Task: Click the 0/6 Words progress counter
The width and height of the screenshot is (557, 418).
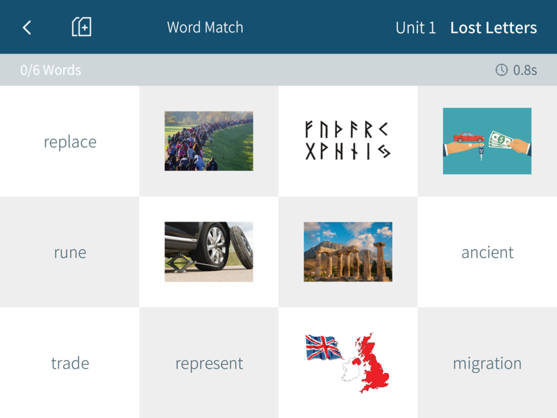Action: [51, 70]
